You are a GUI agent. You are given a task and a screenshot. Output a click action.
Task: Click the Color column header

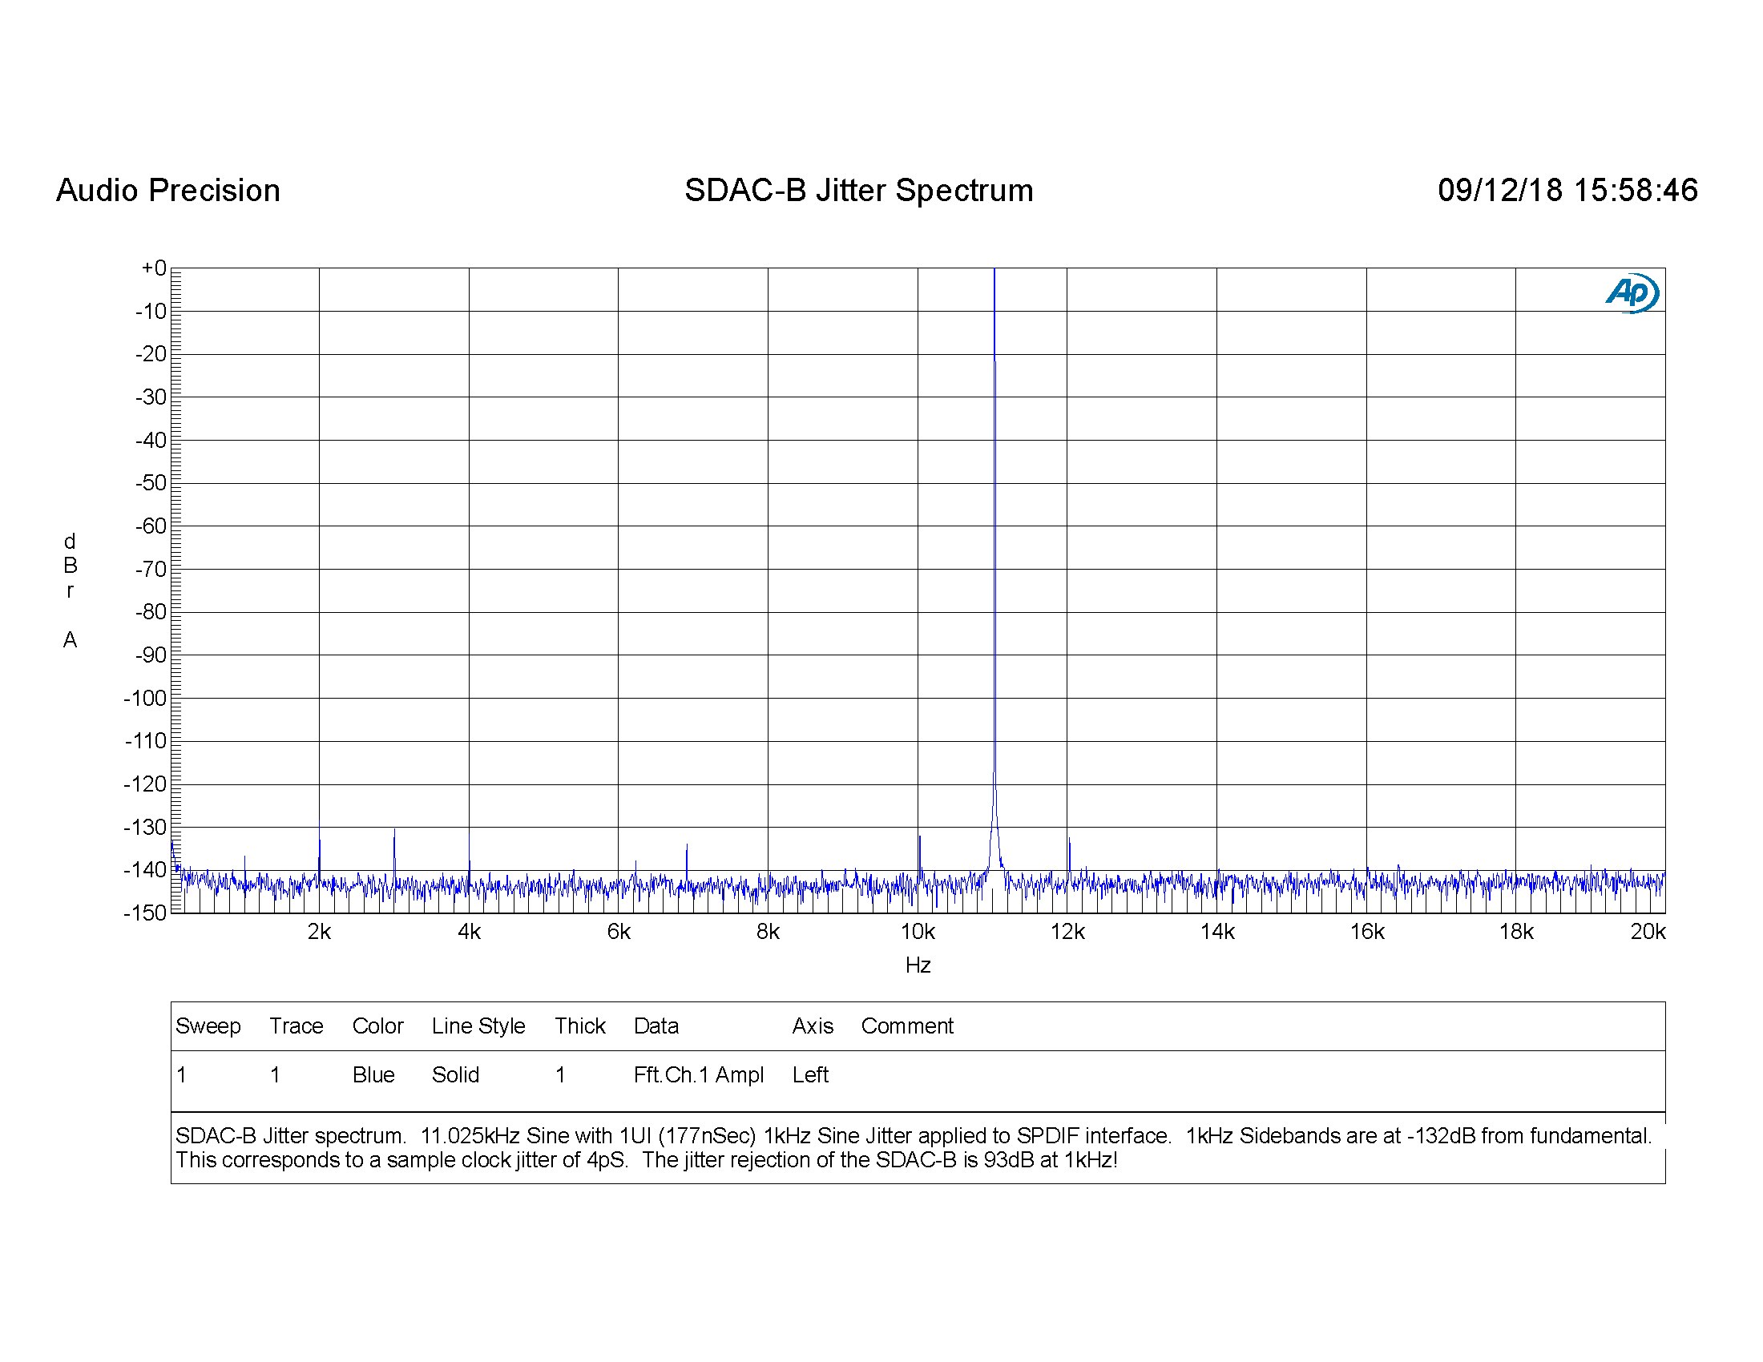pyautogui.click(x=377, y=1026)
